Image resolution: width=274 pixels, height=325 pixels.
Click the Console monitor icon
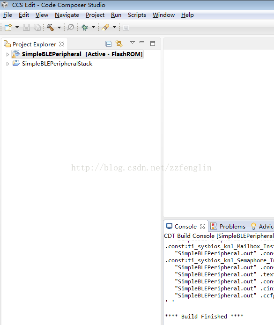(x=170, y=226)
